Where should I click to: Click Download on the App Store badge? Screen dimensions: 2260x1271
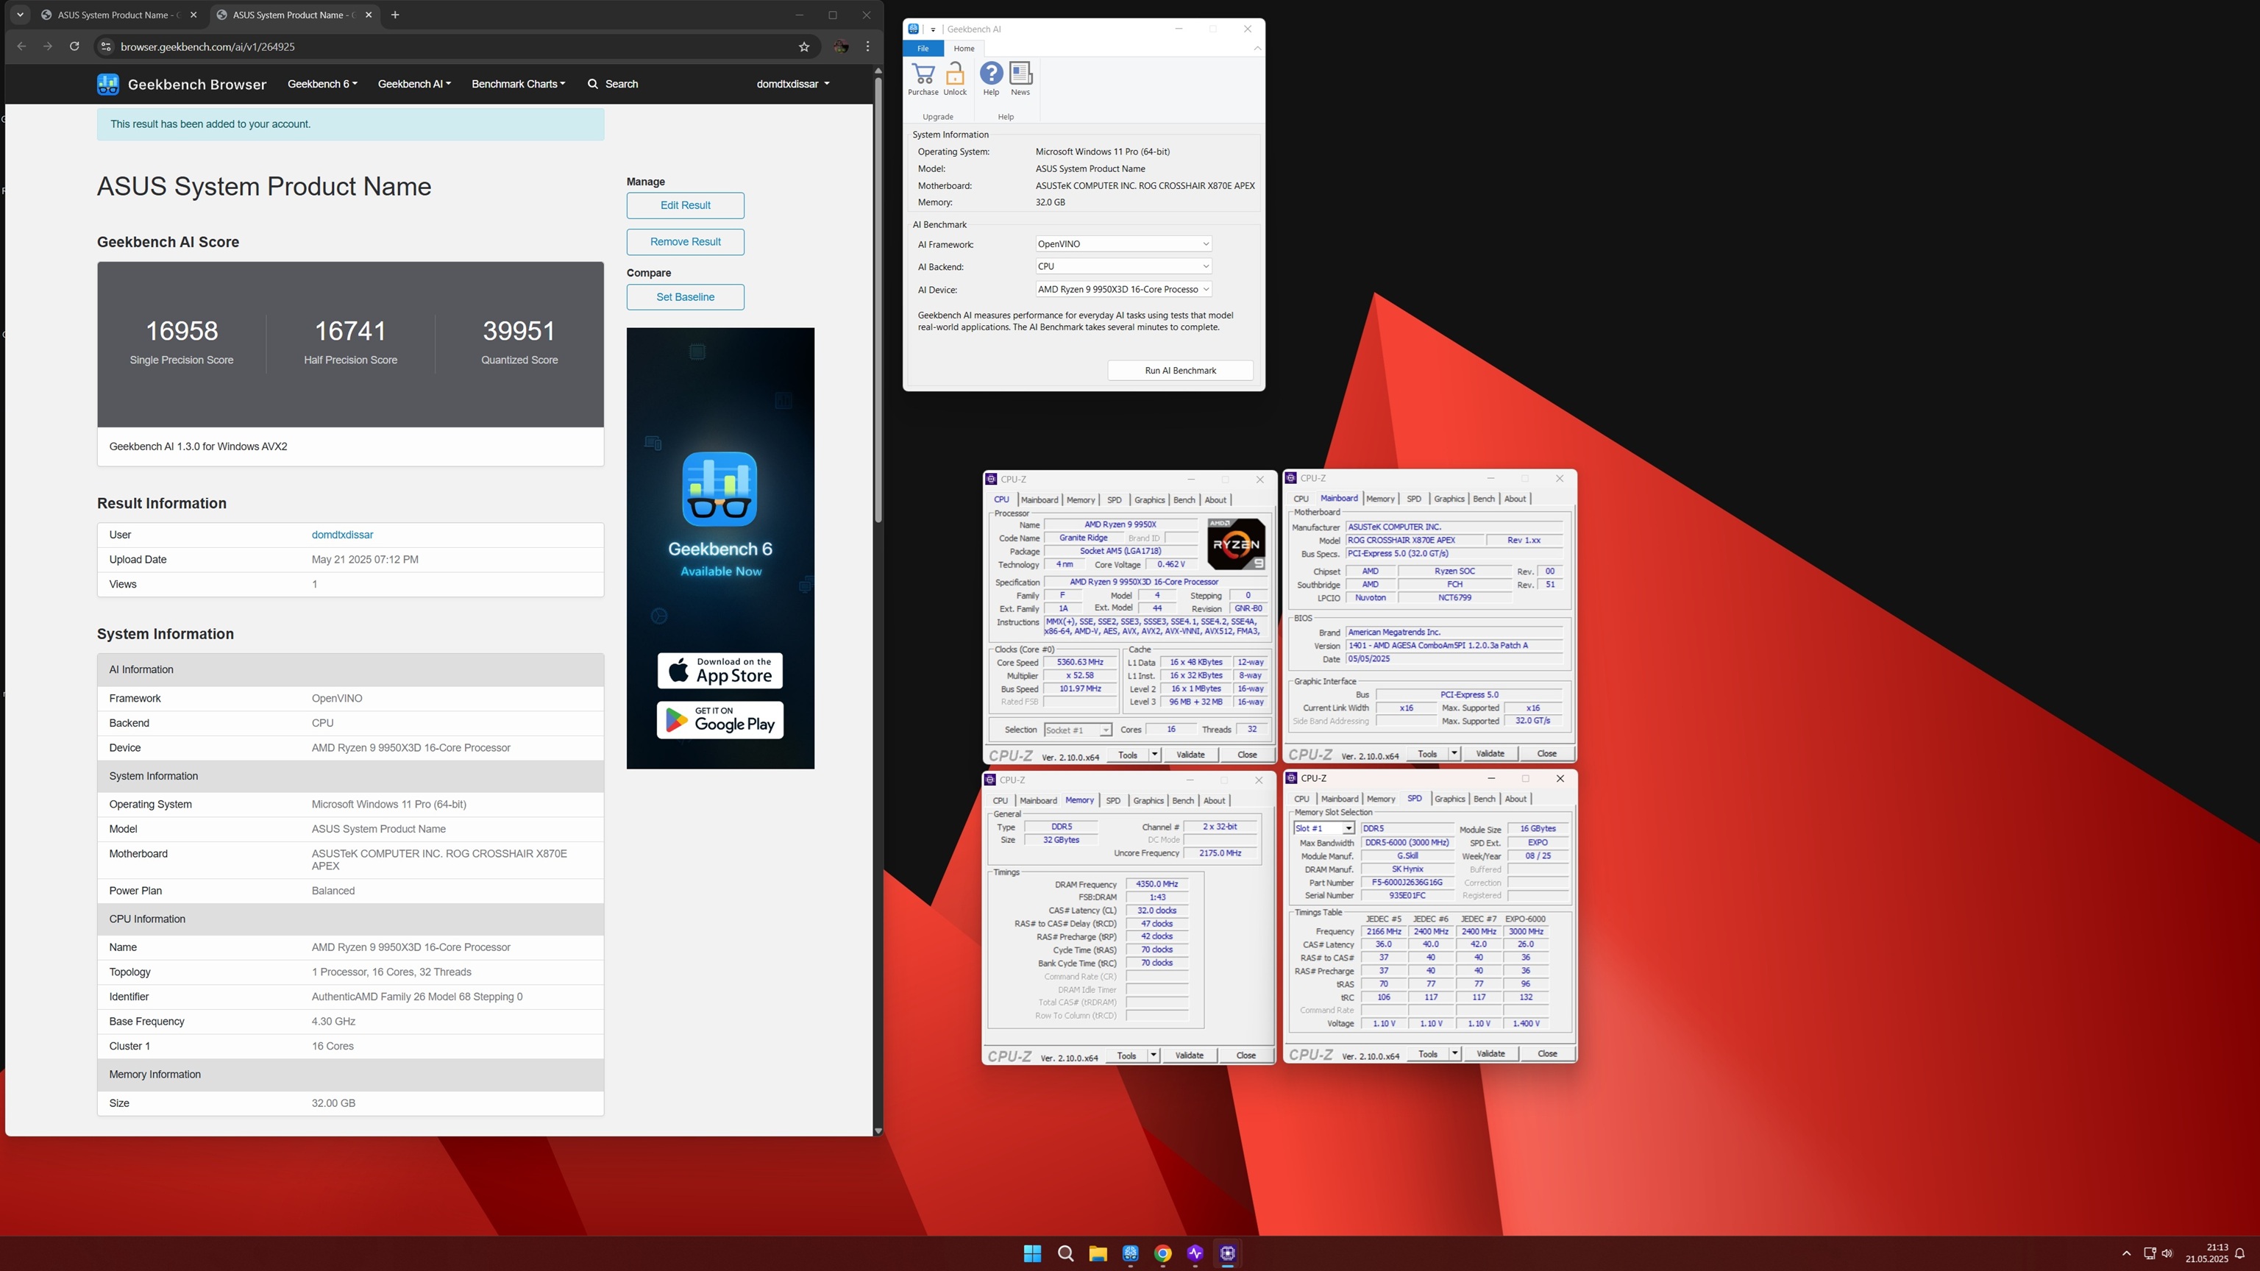point(719,671)
